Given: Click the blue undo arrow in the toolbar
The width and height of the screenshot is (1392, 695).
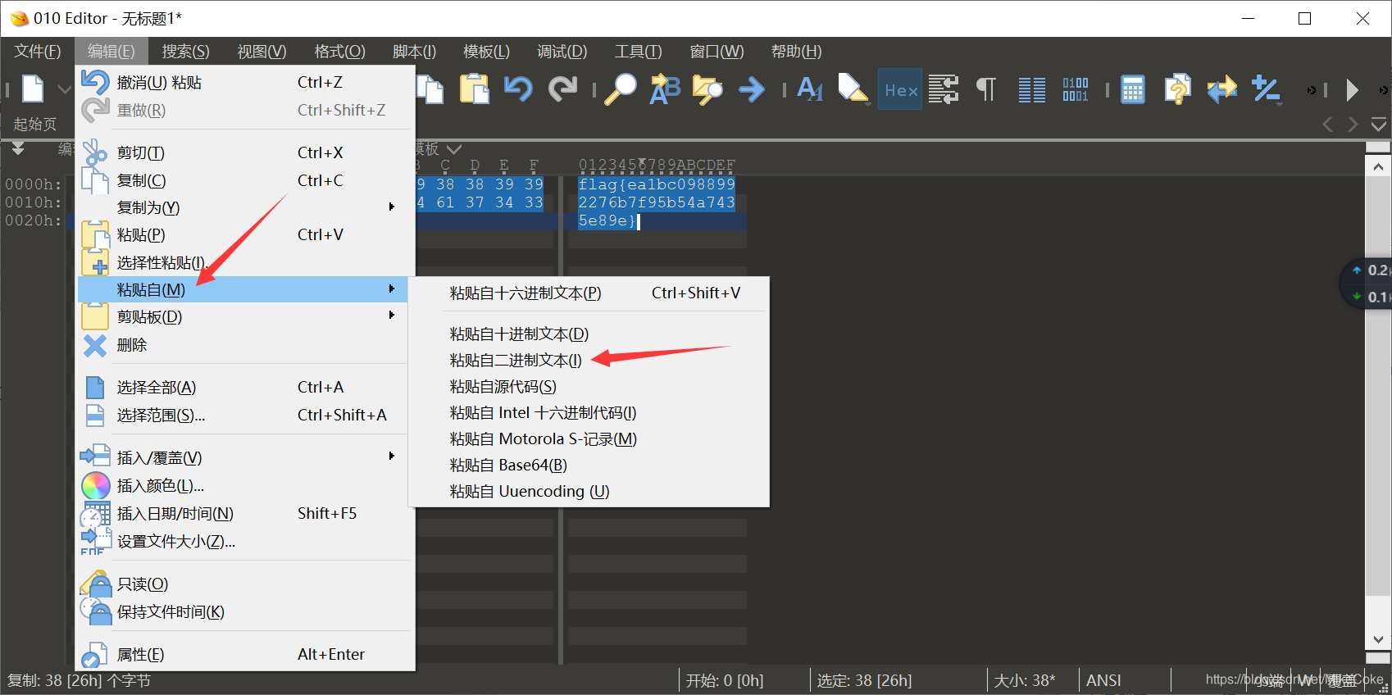Looking at the screenshot, I should pyautogui.click(x=517, y=89).
